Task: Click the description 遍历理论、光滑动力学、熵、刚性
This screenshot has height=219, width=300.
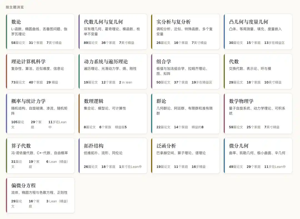Action: coord(110,68)
